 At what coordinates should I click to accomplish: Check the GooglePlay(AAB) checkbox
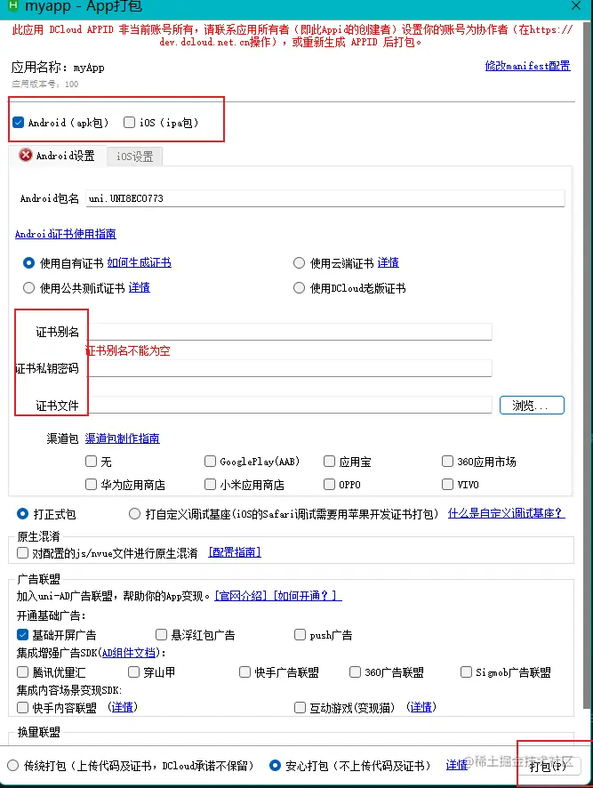210,461
